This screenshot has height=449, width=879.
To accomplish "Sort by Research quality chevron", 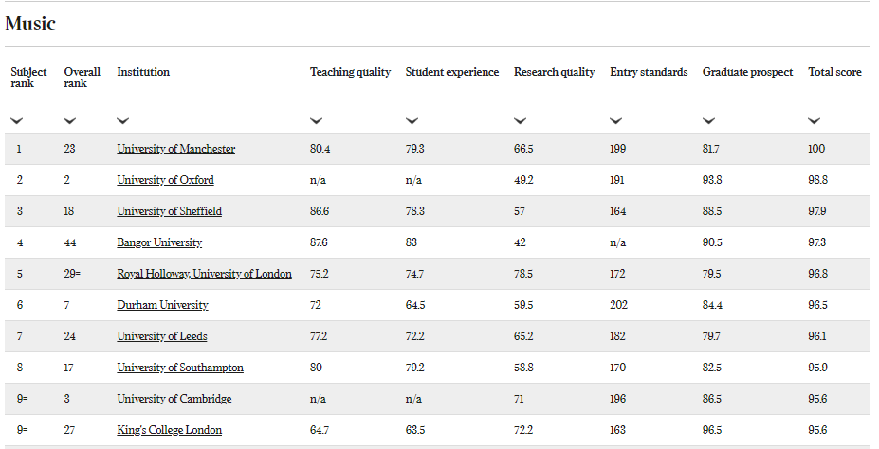I will pyautogui.click(x=521, y=121).
